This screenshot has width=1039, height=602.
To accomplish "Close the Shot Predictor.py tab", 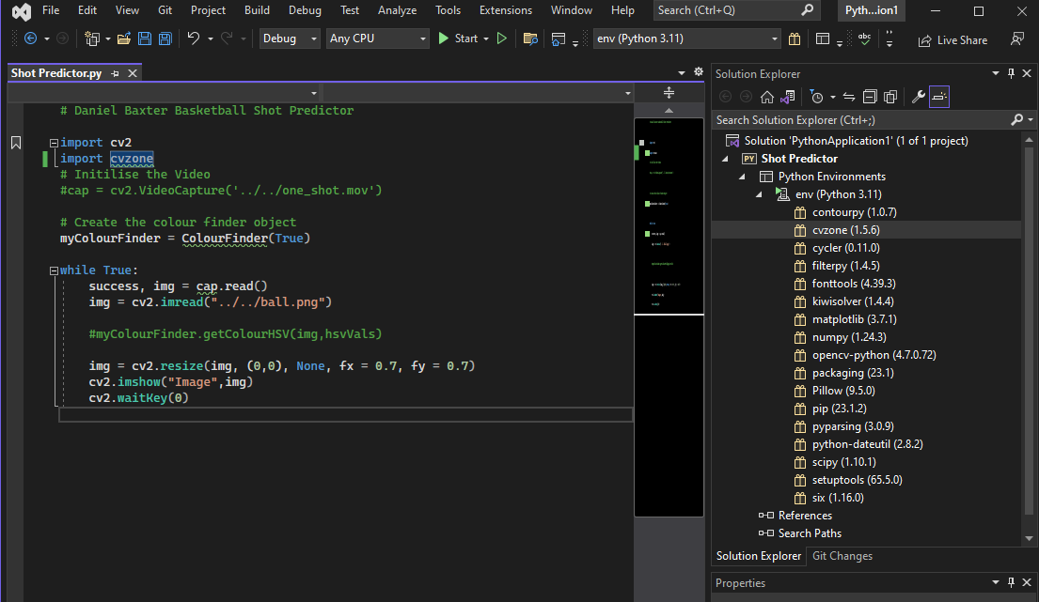I will pos(133,73).
